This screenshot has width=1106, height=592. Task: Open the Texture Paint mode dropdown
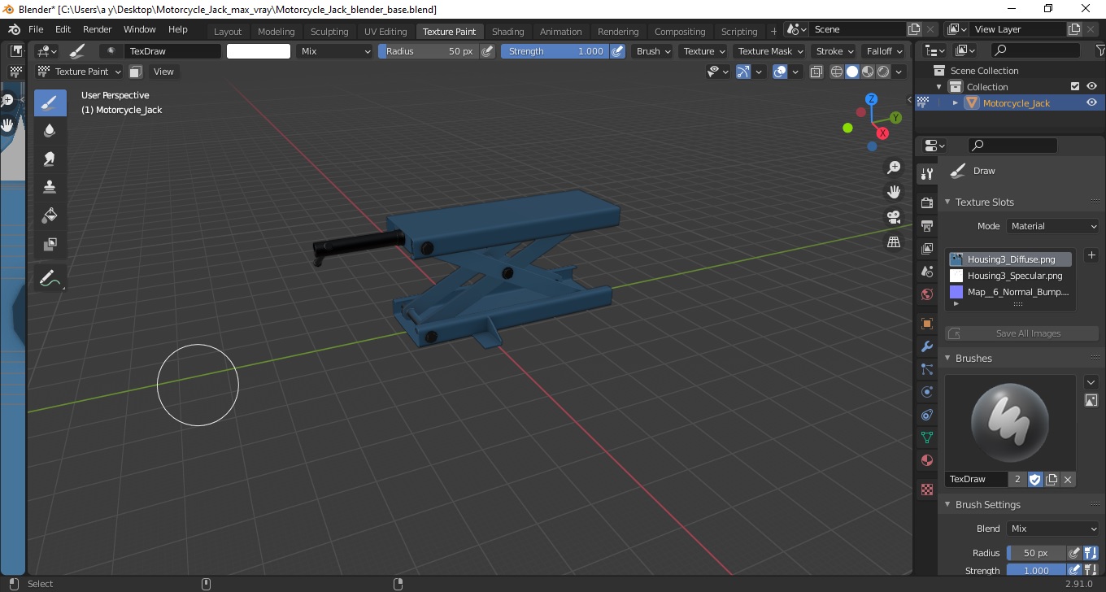(79, 72)
